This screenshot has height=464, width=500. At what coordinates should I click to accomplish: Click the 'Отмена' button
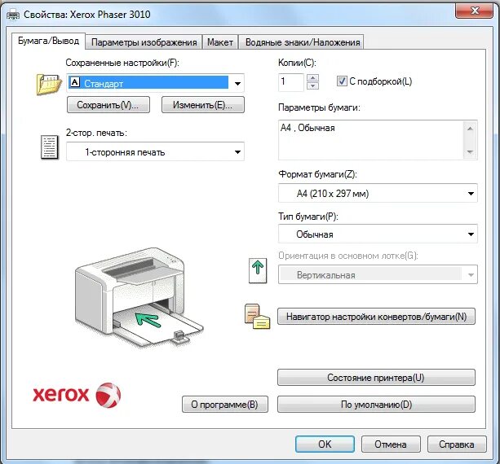(391, 444)
